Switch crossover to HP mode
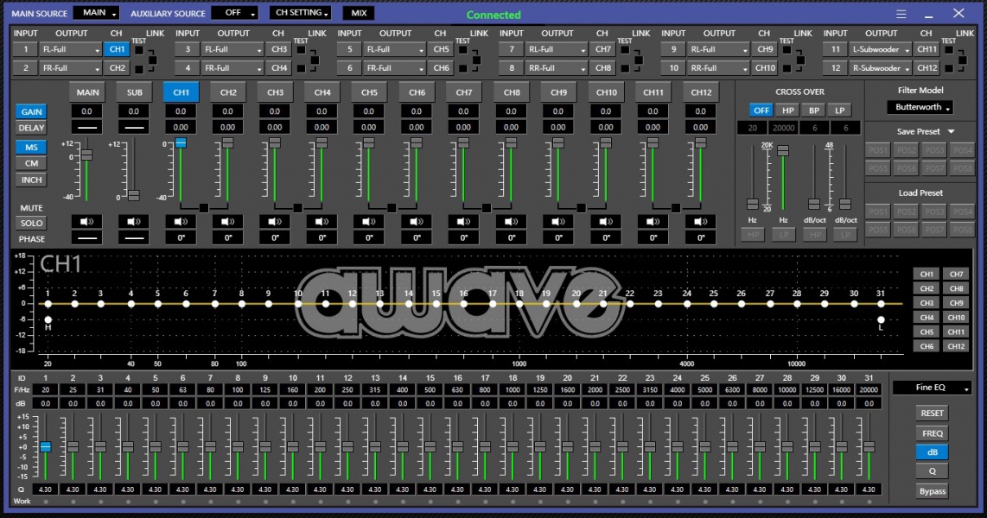Screen dimensions: 987x518 (x=787, y=110)
